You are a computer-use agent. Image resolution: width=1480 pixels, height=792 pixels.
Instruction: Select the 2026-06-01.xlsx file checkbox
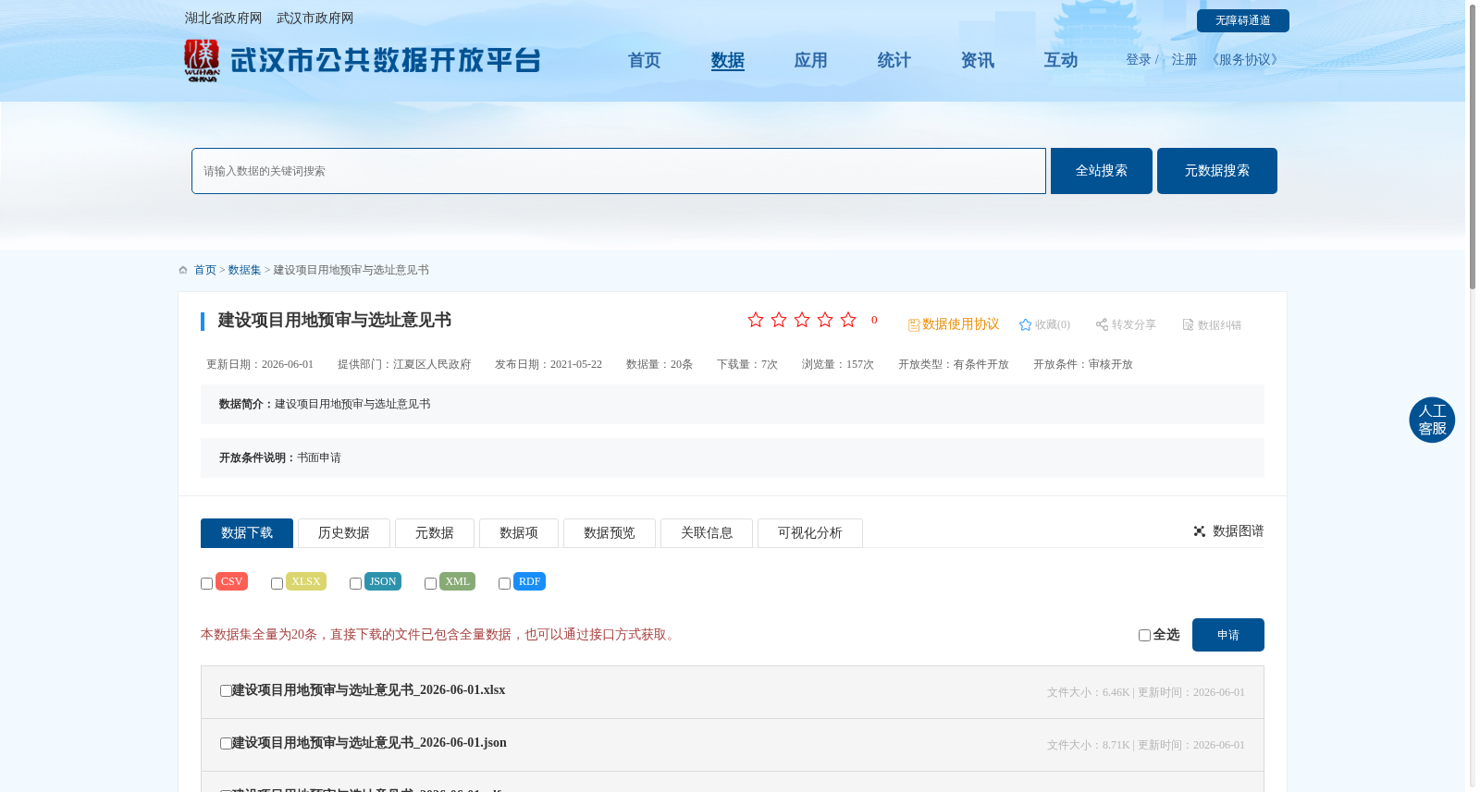point(226,690)
